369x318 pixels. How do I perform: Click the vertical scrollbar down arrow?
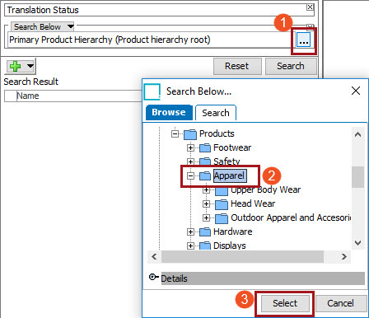pos(357,243)
